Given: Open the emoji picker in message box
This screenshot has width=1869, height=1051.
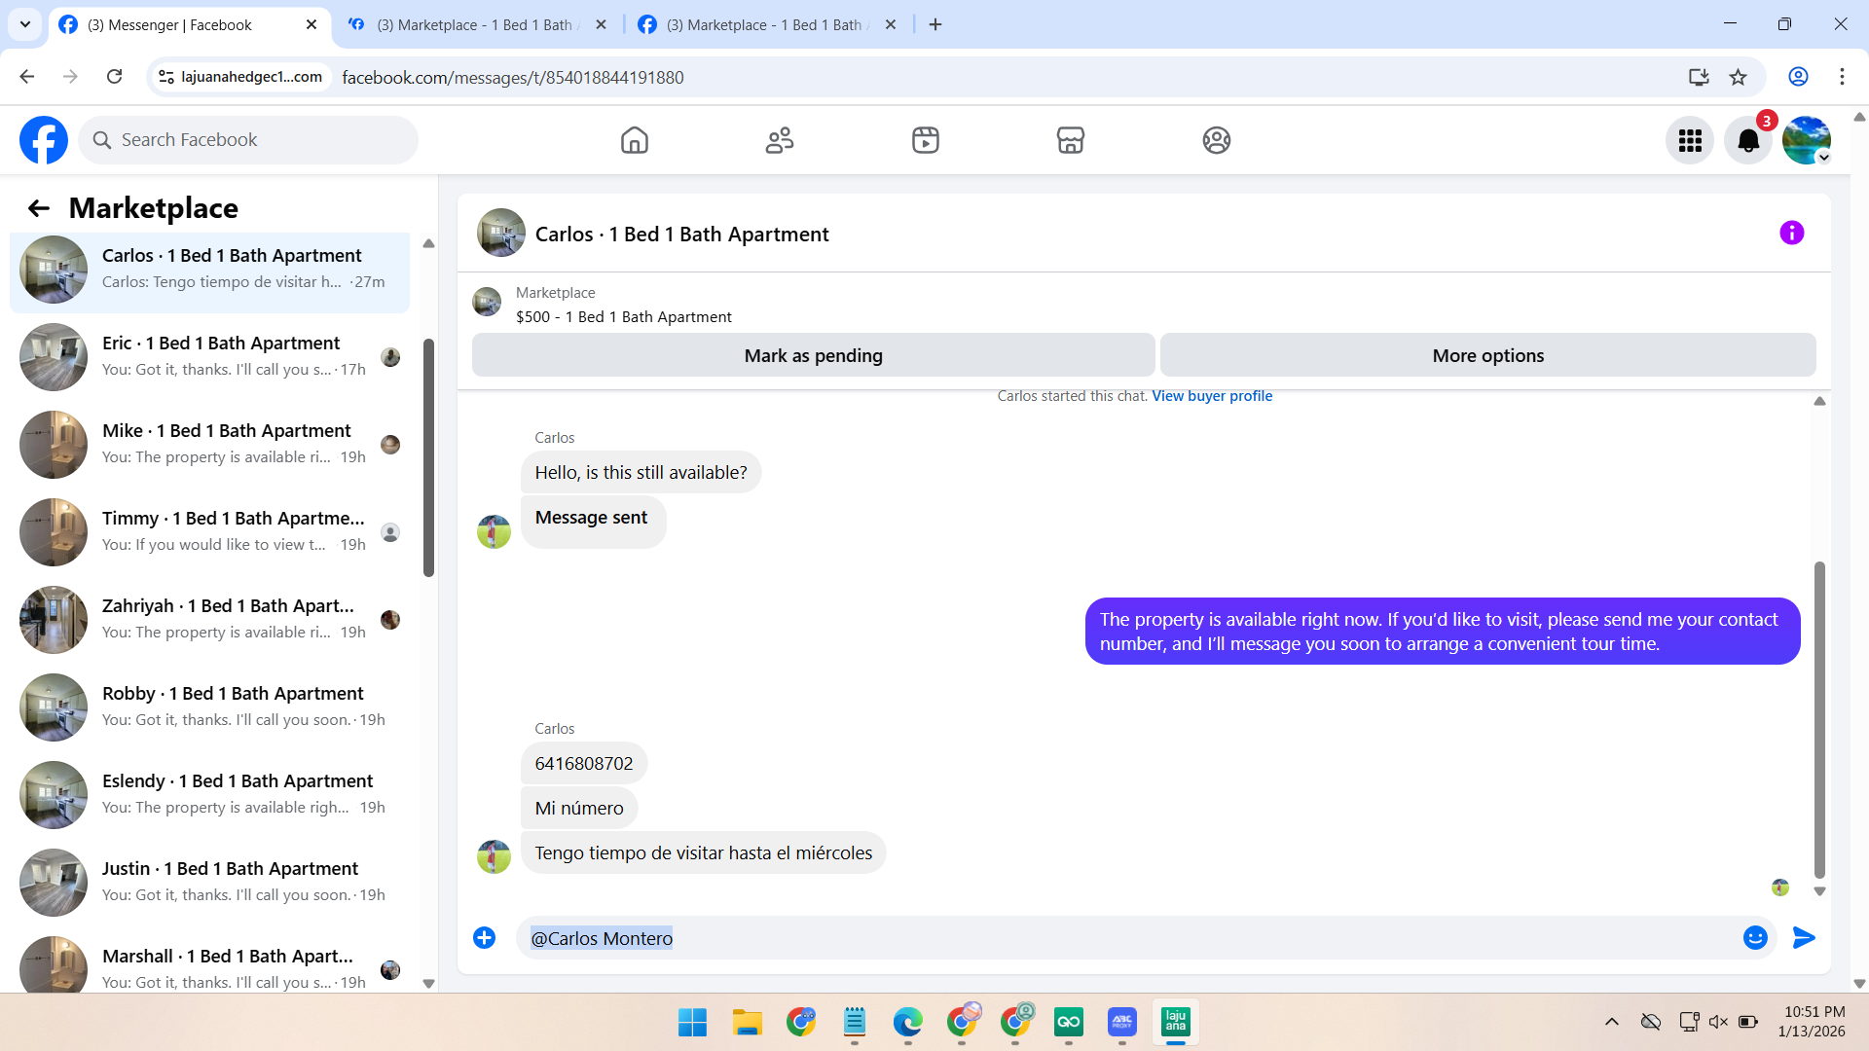Looking at the screenshot, I should pyautogui.click(x=1755, y=937).
